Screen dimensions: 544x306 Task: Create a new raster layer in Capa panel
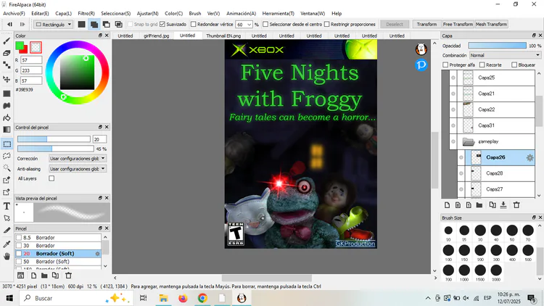tap(448, 205)
